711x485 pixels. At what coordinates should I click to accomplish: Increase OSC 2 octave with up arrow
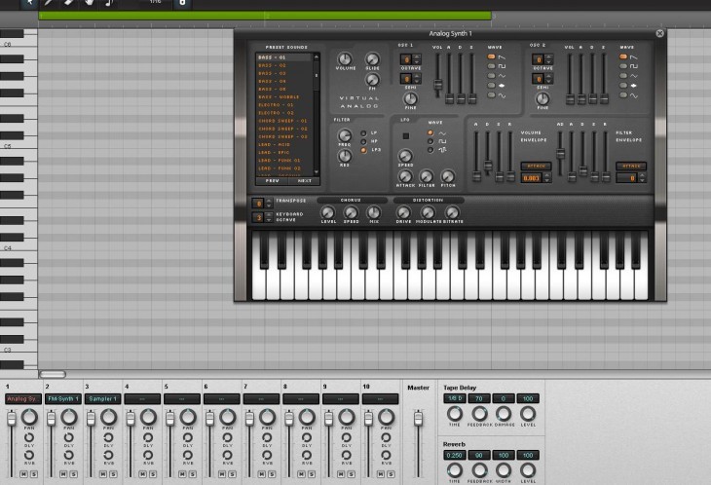pos(549,56)
